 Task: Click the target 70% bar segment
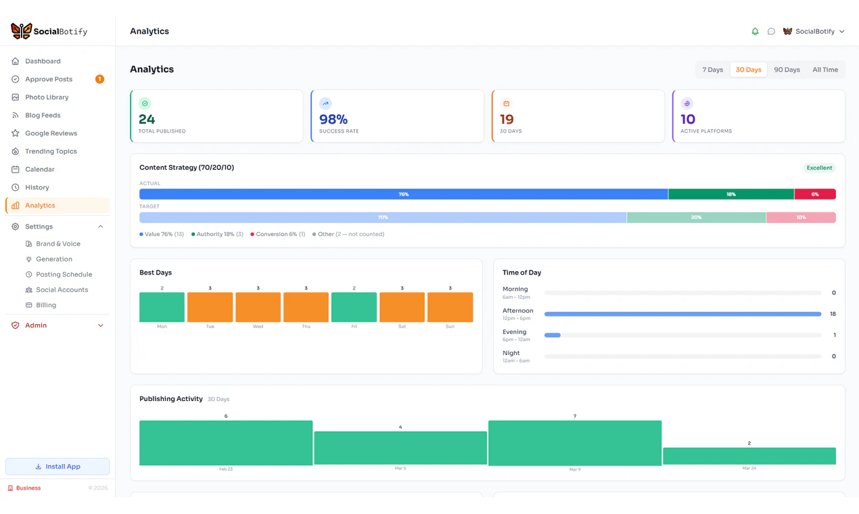[383, 217]
